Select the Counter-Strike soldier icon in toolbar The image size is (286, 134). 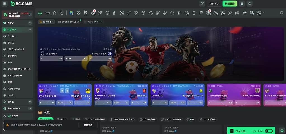coord(115,13)
